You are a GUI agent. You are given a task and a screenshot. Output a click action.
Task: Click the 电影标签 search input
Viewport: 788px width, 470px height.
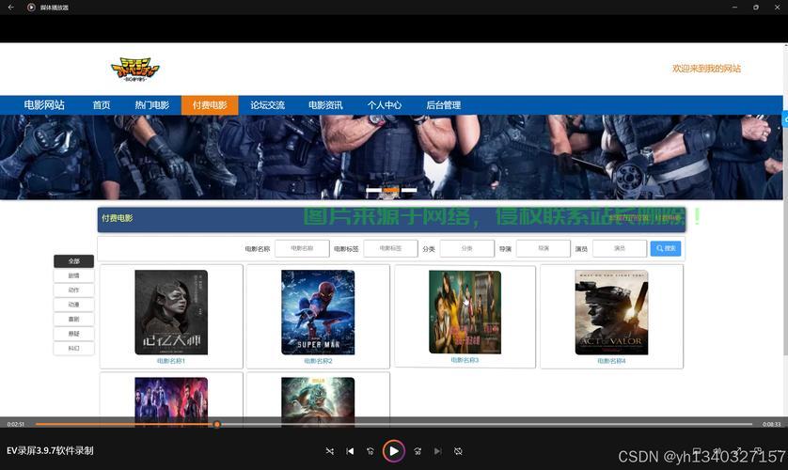click(390, 248)
